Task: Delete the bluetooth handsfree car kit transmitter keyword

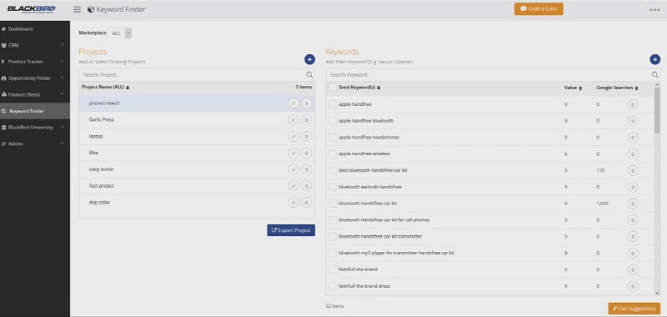Action: (x=633, y=237)
